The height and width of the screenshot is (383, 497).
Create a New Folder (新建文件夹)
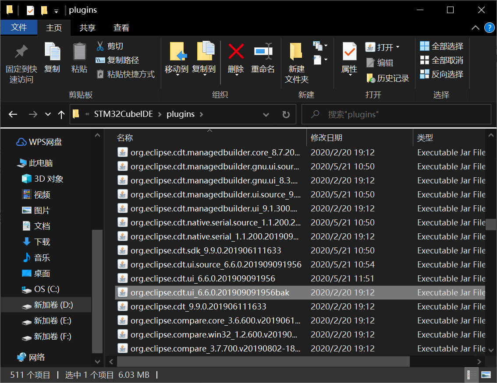coord(296,63)
